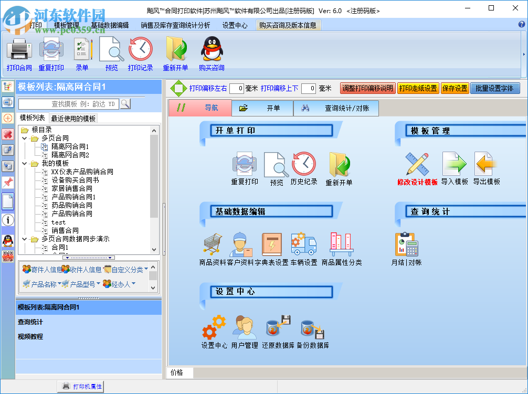Open the 模板管理 menu
Image resolution: width=528 pixels, height=394 pixels.
coord(66,25)
